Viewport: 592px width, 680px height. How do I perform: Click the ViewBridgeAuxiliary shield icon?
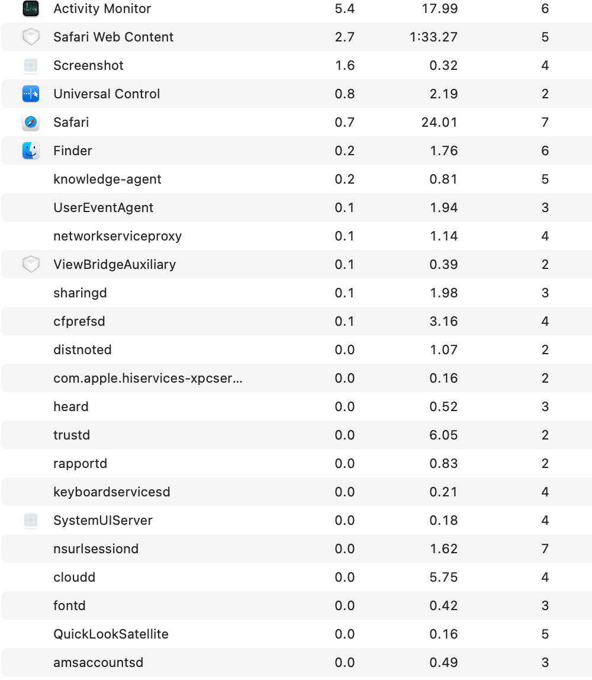point(31,264)
